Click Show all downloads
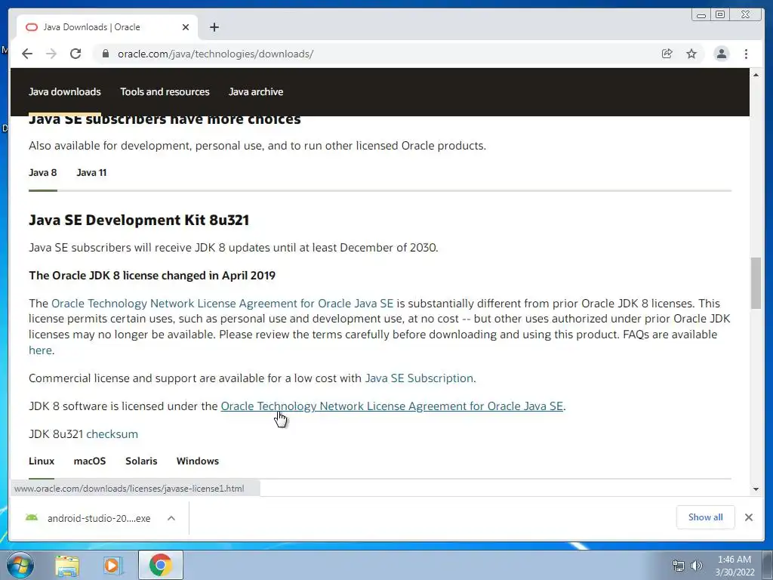Viewport: 773px width, 580px height. (x=706, y=517)
